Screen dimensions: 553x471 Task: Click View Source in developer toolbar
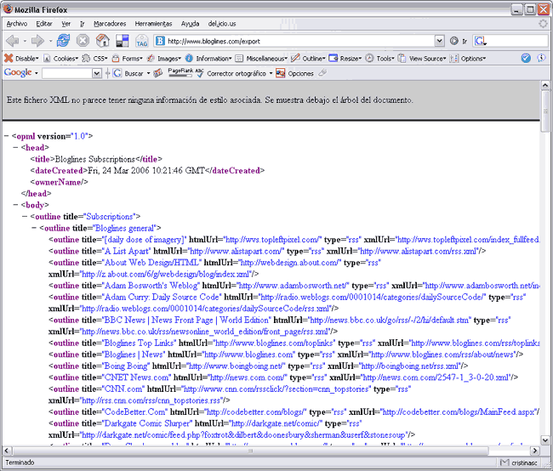point(422,58)
